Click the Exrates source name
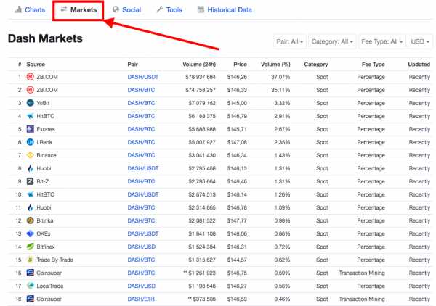 click(x=46, y=129)
